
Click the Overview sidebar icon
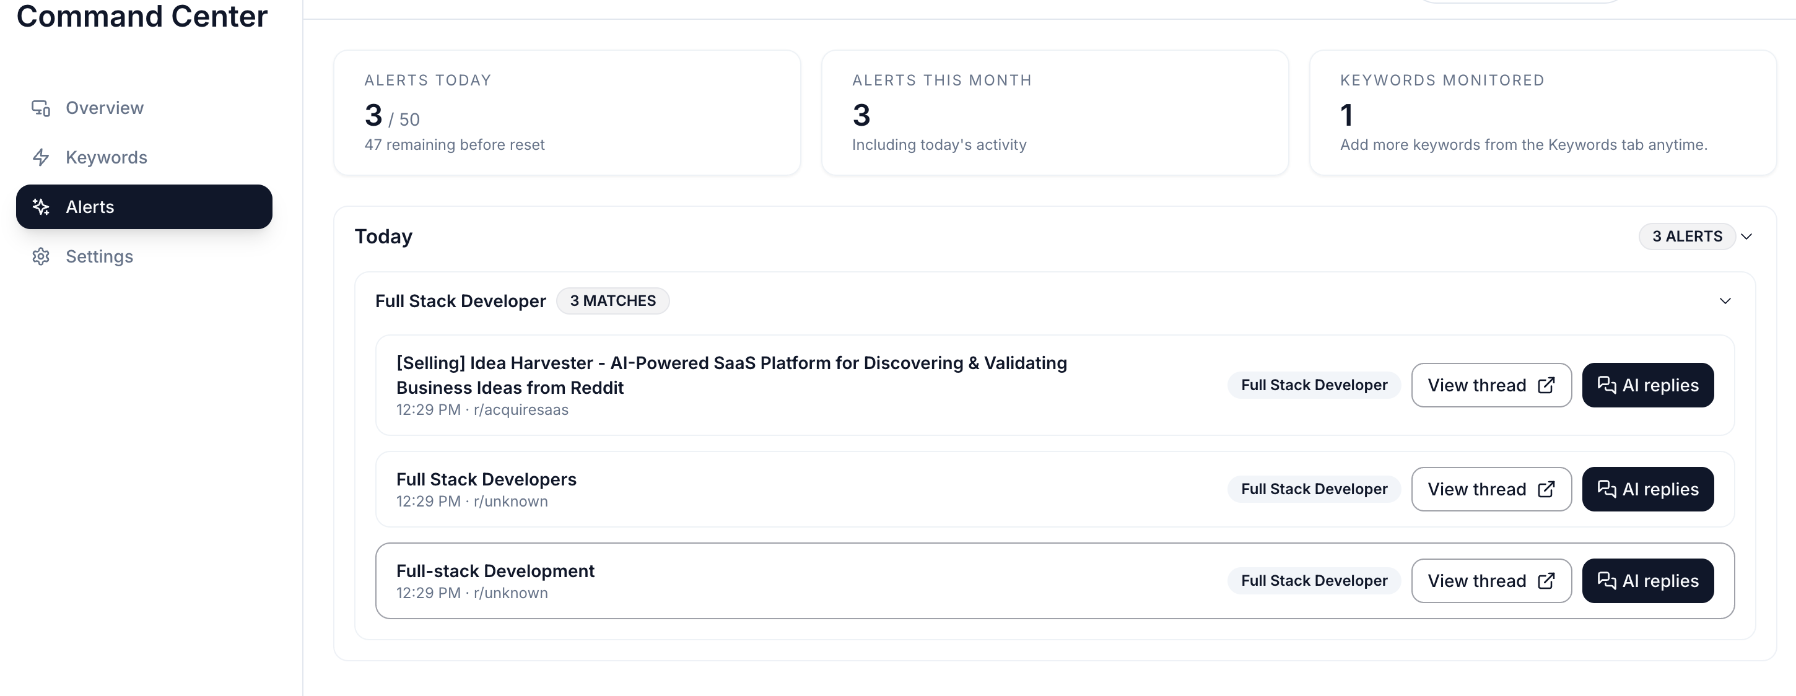point(40,108)
